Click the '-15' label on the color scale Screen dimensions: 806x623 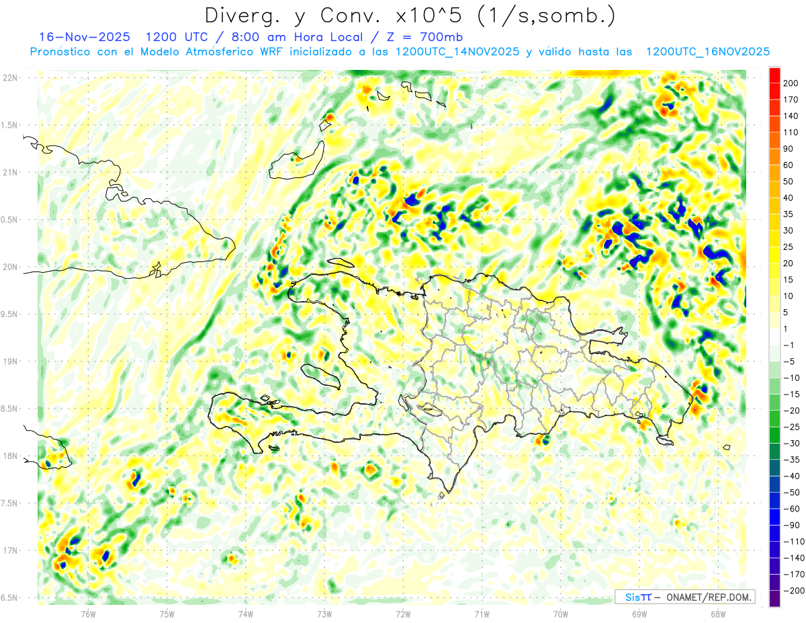[x=791, y=394]
